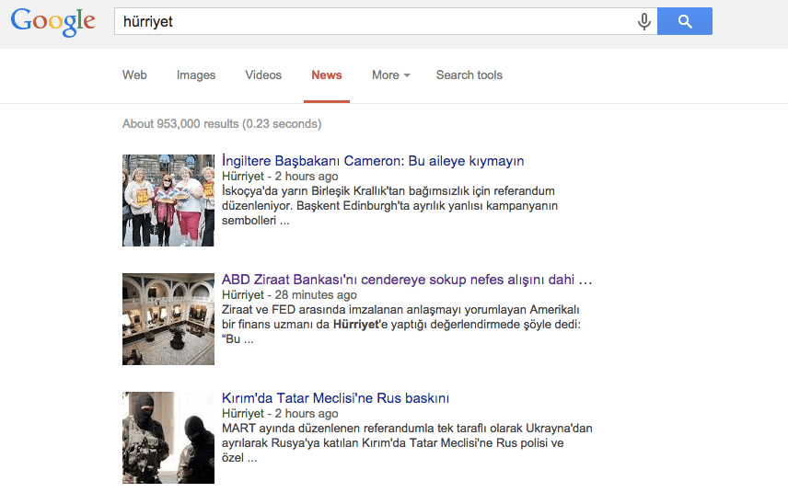Open thumbnail of masked armed men
The height and width of the screenshot is (504, 788).
[168, 438]
